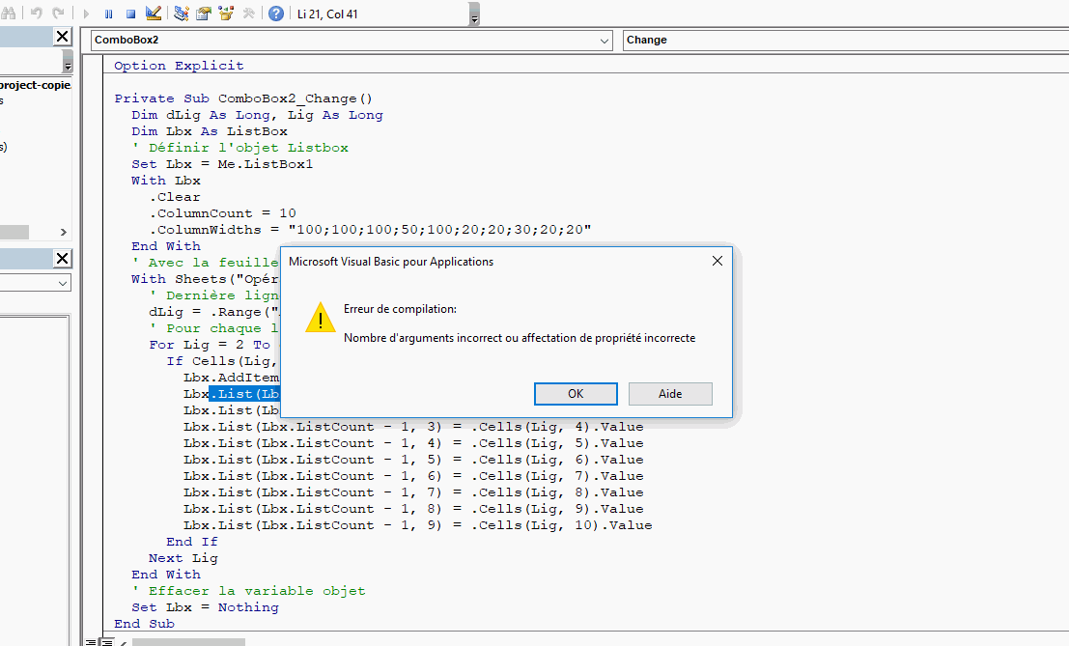Click the Find binoculars icon
The image size is (1069, 646).
point(9,14)
